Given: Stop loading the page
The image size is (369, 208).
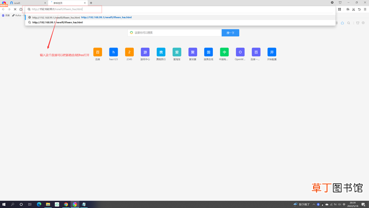Looking at the screenshot, I should pyautogui.click(x=15, y=9).
